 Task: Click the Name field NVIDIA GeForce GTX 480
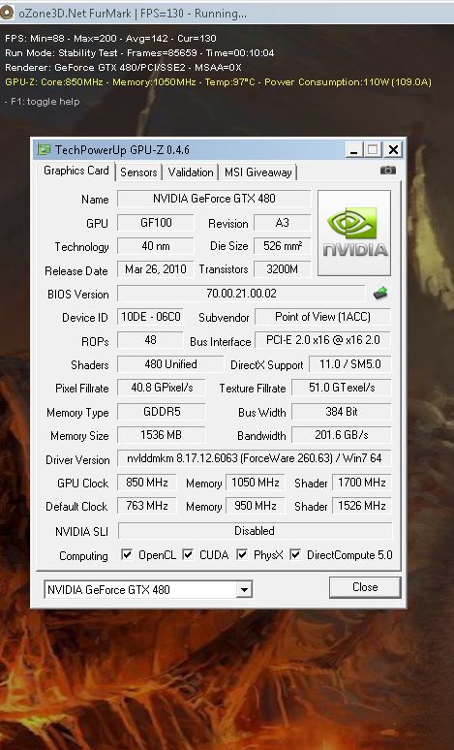pos(214,199)
